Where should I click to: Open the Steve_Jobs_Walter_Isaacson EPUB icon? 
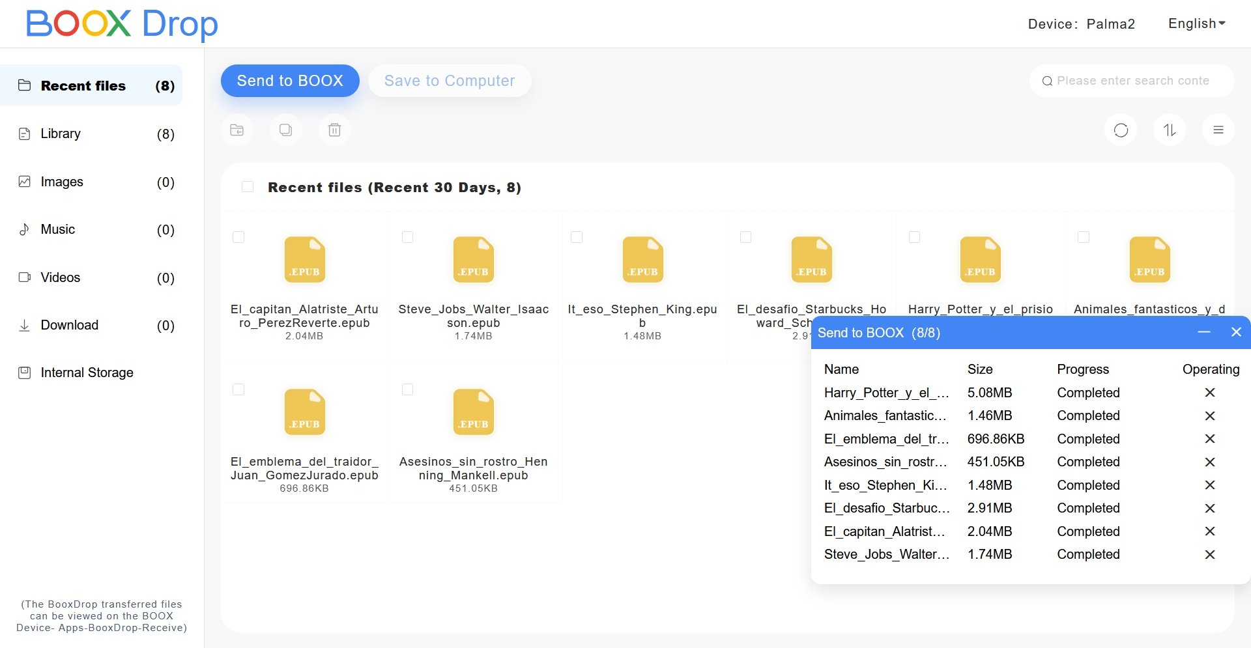(474, 259)
